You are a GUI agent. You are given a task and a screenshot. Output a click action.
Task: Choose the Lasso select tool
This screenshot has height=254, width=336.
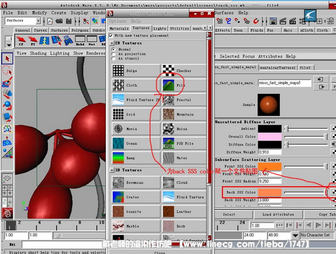[7, 70]
